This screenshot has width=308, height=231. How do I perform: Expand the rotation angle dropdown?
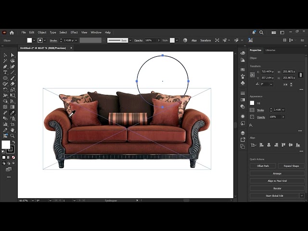point(271,84)
